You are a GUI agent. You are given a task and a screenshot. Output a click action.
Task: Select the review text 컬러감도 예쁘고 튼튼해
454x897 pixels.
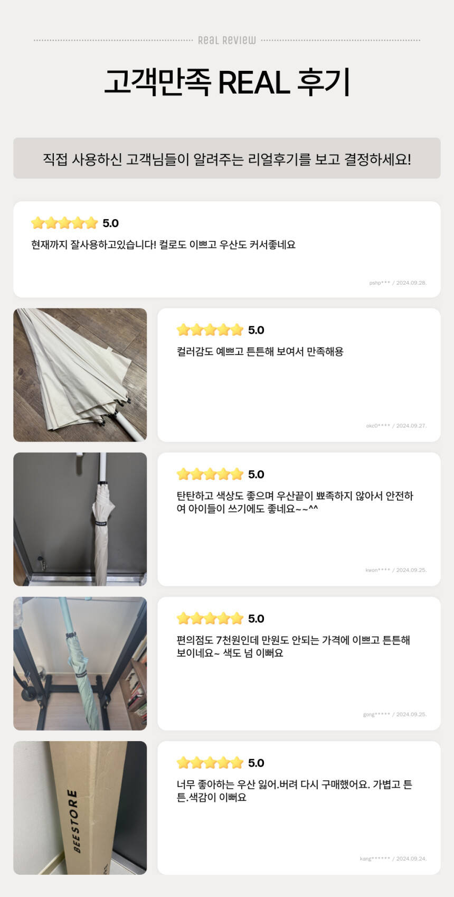(260, 352)
